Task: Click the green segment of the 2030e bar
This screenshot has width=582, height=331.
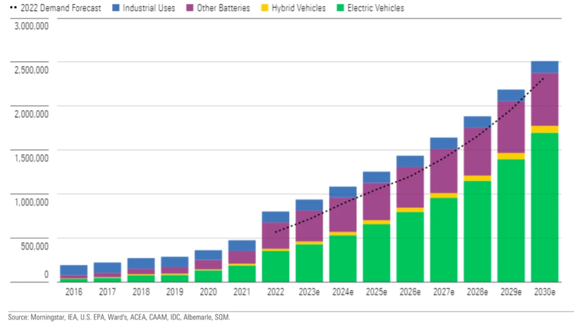Action: (545, 208)
